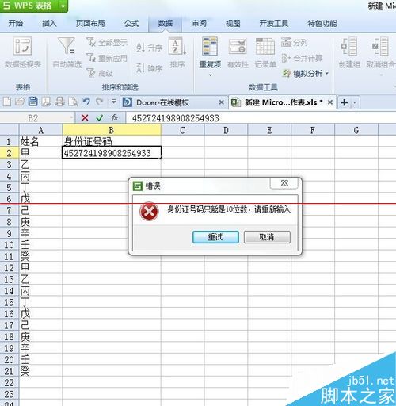Add new document tab with plus button

tap(345, 102)
